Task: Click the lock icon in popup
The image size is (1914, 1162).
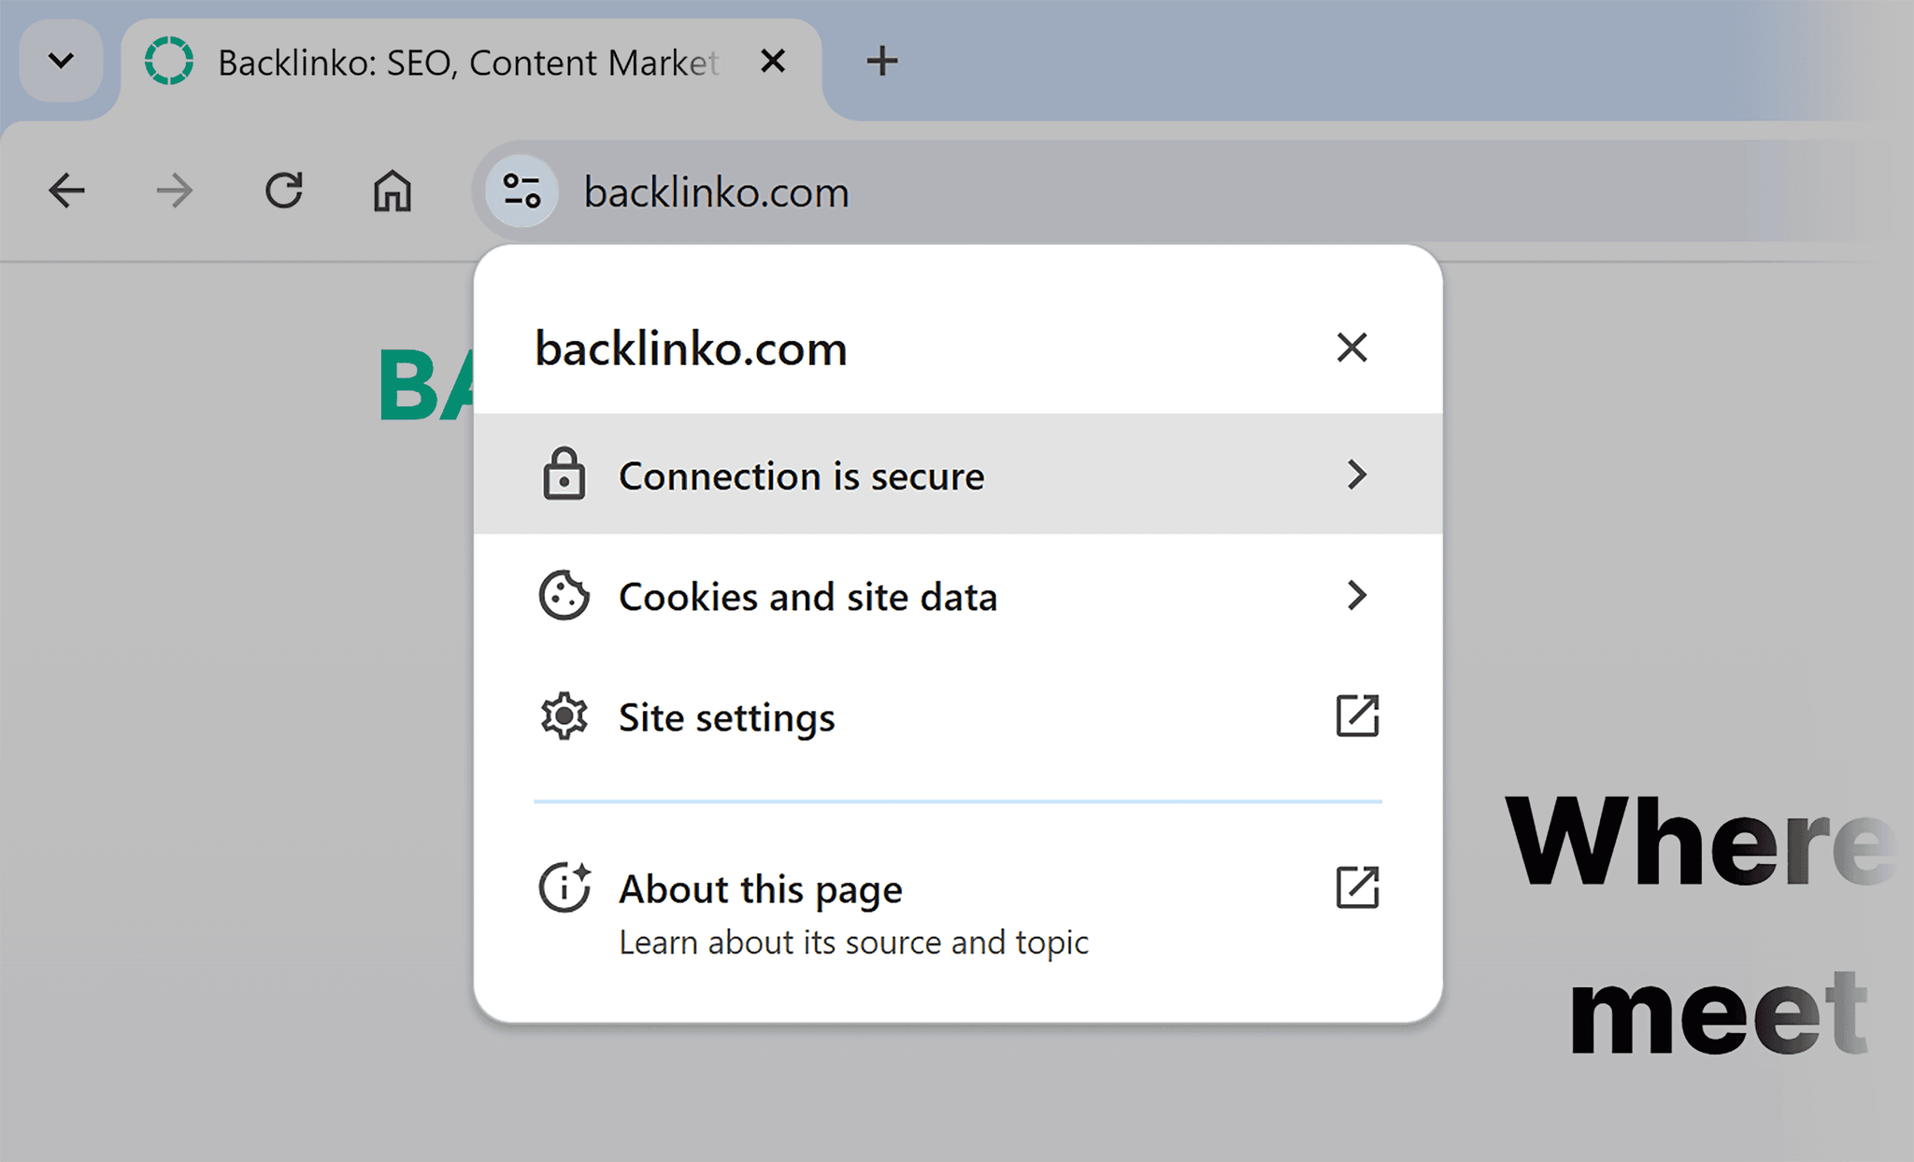Action: click(x=564, y=474)
